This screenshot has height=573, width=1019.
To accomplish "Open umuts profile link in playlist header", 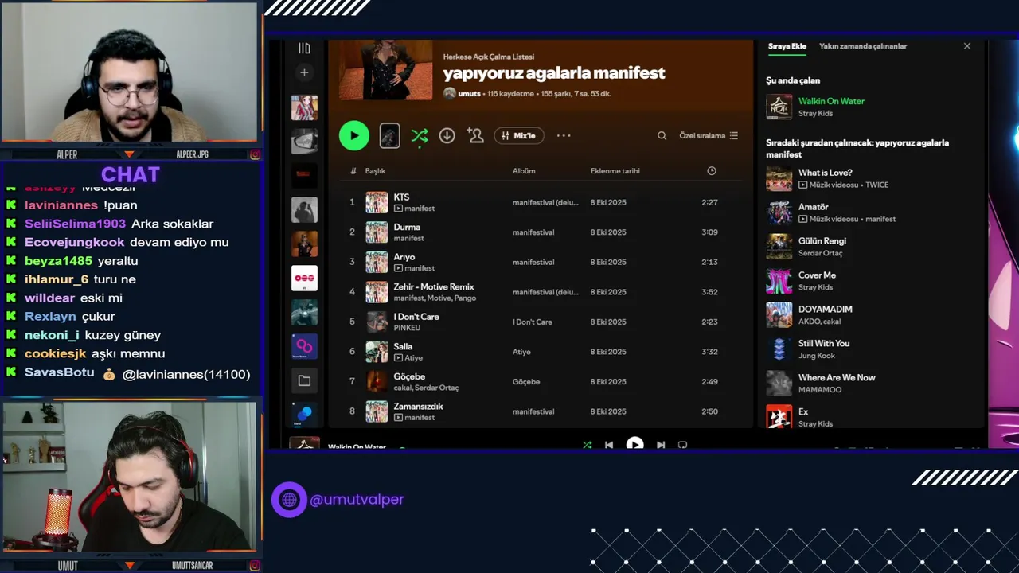I will (x=469, y=93).
